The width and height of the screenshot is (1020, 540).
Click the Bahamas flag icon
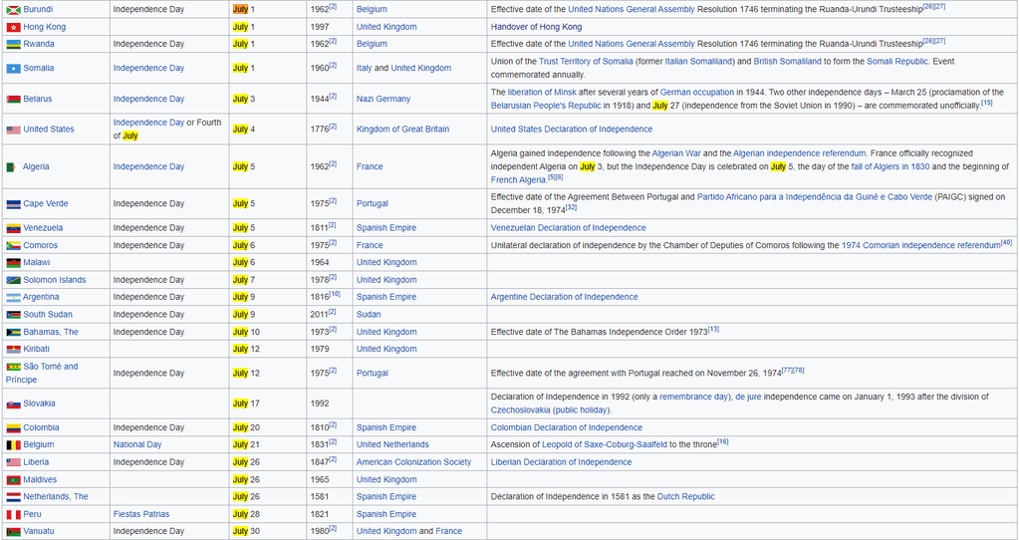[x=13, y=333]
